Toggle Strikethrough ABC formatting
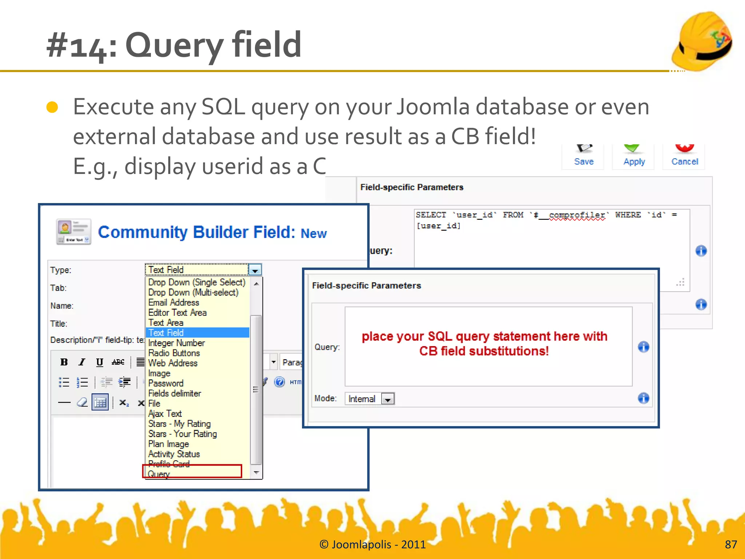This screenshot has width=745, height=559. pos(118,362)
